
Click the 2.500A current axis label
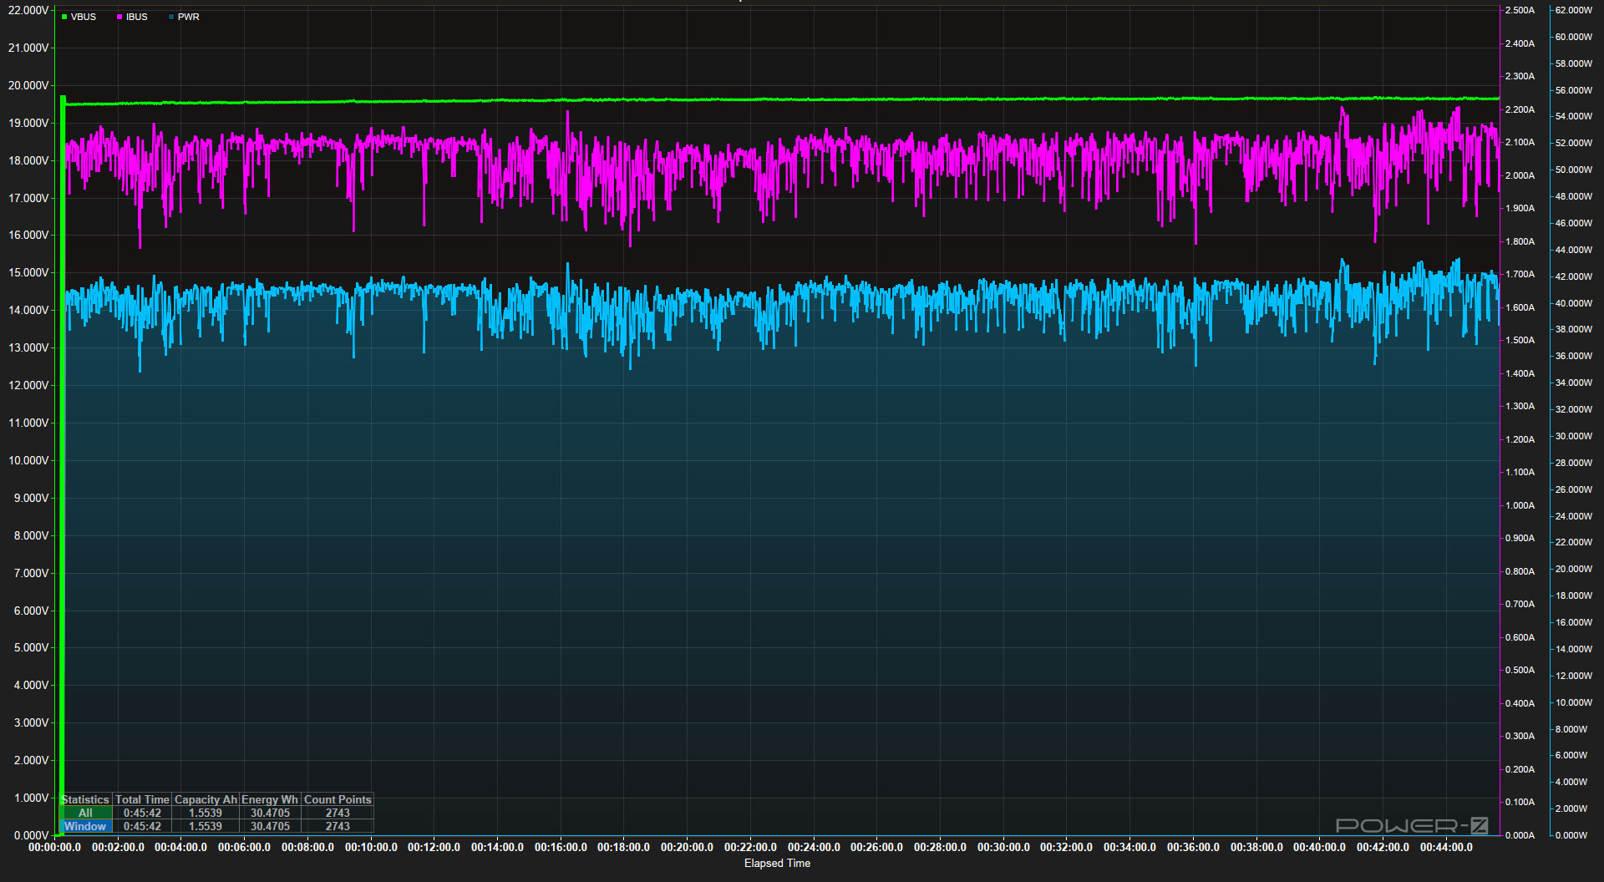[1520, 10]
